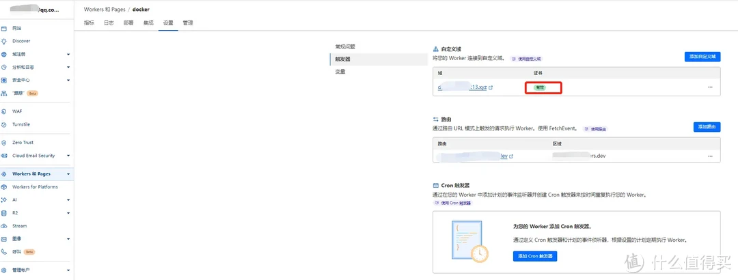The image size is (738, 280).
Task: Click the zone value ending in ers.dev
Action: [579, 156]
